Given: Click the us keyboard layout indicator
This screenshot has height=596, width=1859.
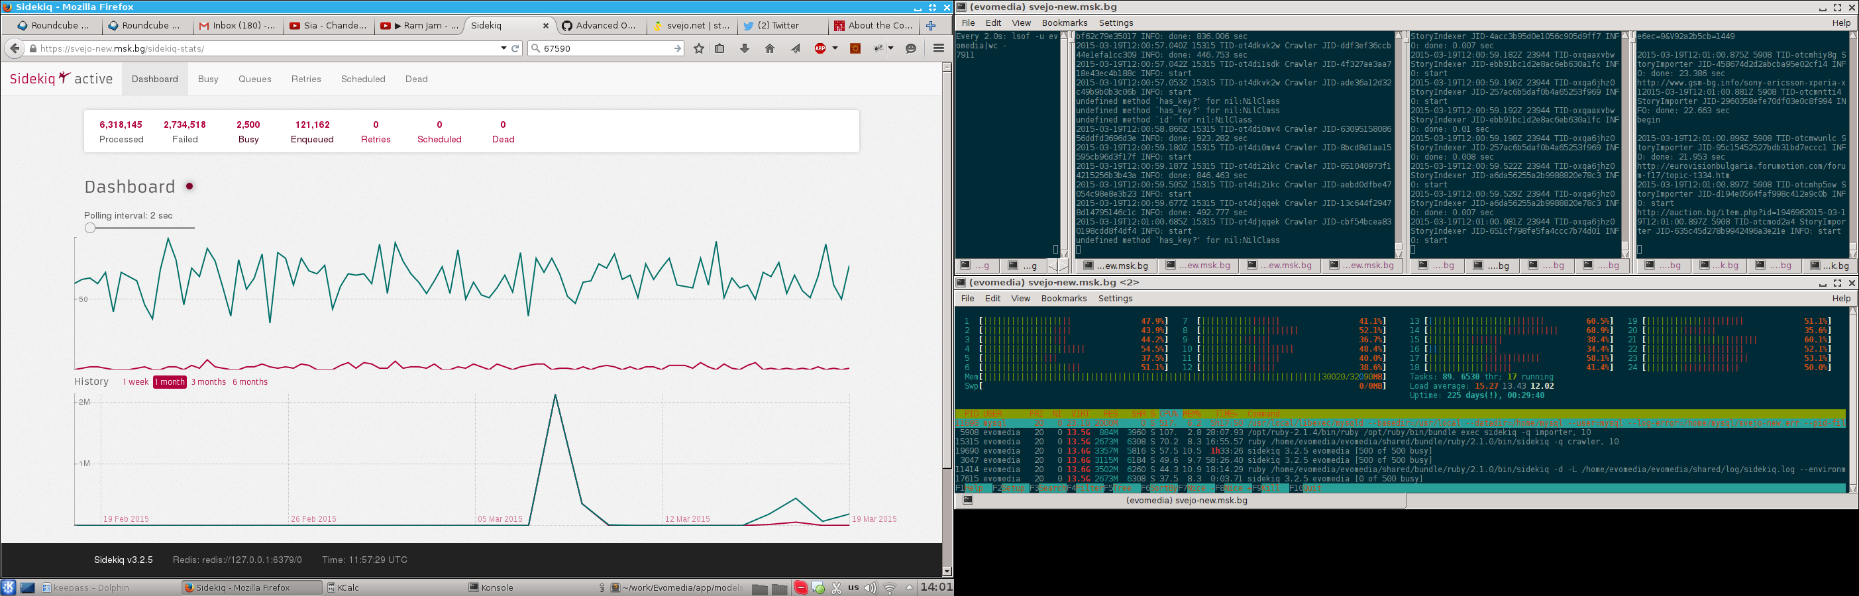Looking at the screenshot, I should (x=854, y=587).
